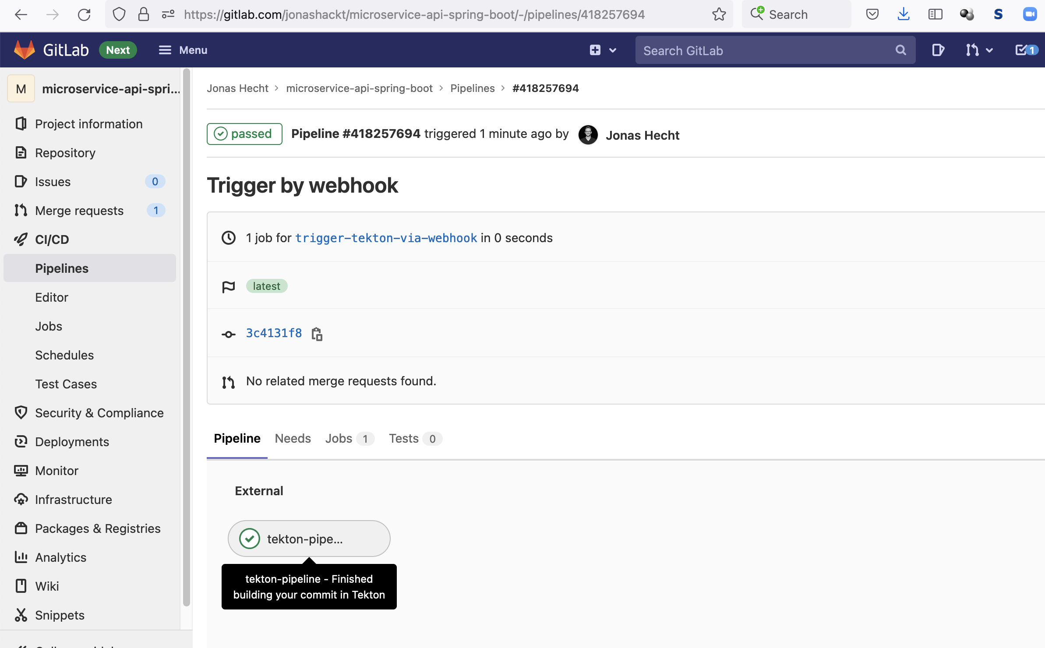
Task: Open the trigger-tekton-via-webhook branch link
Action: tap(386, 238)
